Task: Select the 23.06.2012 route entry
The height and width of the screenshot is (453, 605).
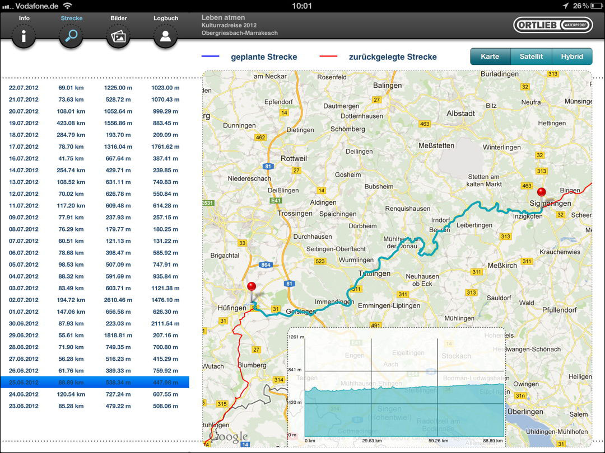Action: click(x=95, y=406)
